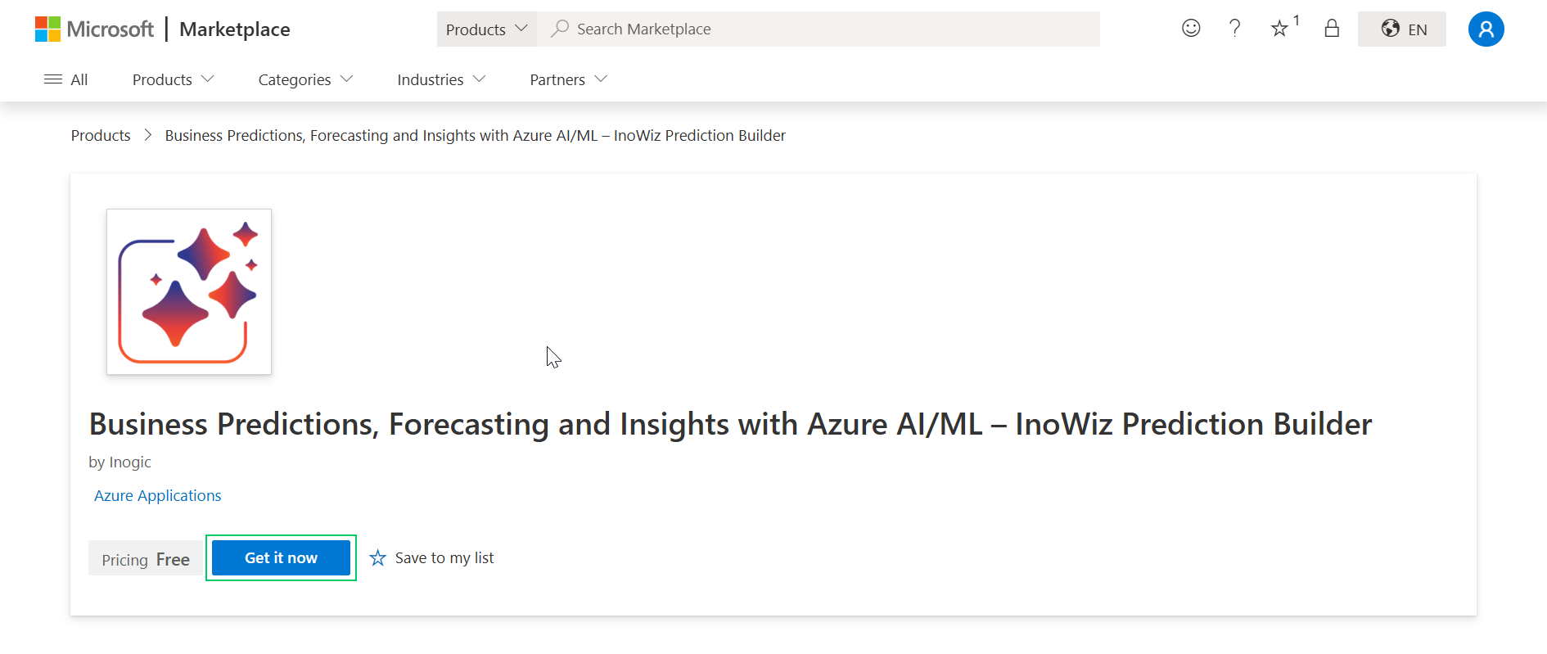
Task: Open the EN language selector
Action: point(1401,29)
